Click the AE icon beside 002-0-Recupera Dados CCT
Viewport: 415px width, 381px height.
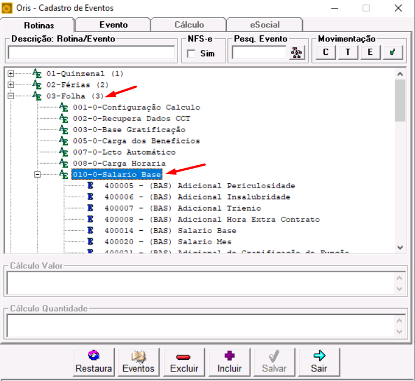(63, 118)
